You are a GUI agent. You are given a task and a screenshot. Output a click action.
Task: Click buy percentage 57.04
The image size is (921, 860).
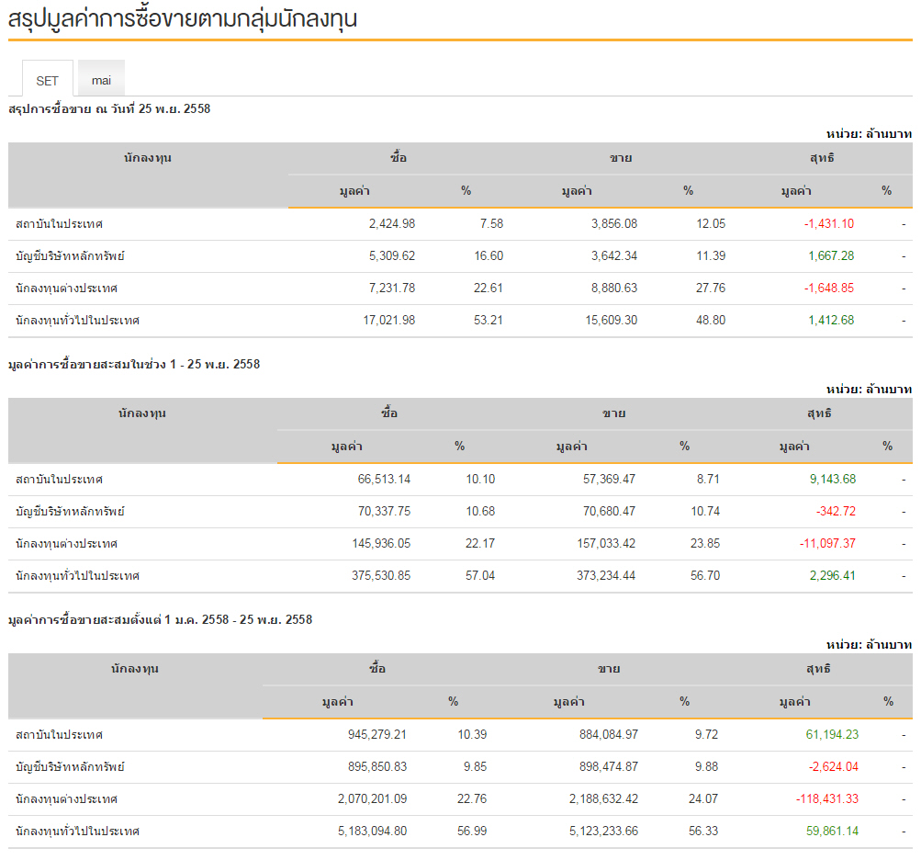point(480,575)
